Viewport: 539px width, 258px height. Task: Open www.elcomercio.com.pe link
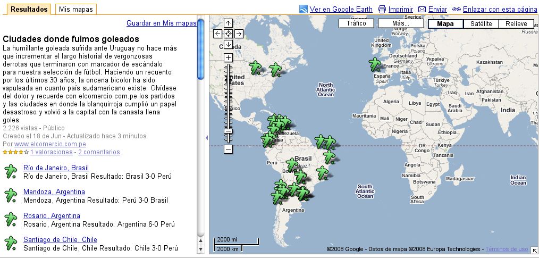tap(50, 144)
